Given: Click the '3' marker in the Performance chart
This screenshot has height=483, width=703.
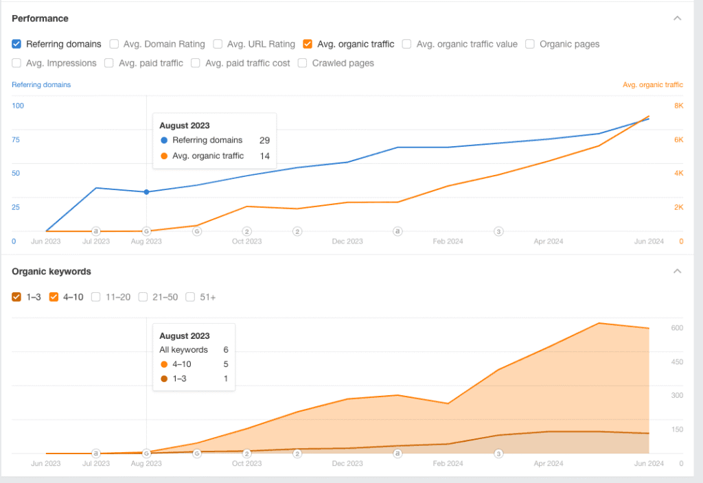Looking at the screenshot, I should (498, 231).
